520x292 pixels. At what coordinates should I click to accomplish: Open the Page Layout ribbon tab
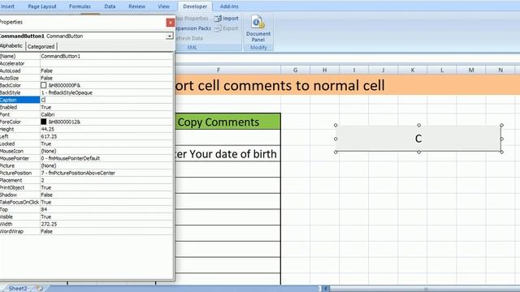coord(42,6)
